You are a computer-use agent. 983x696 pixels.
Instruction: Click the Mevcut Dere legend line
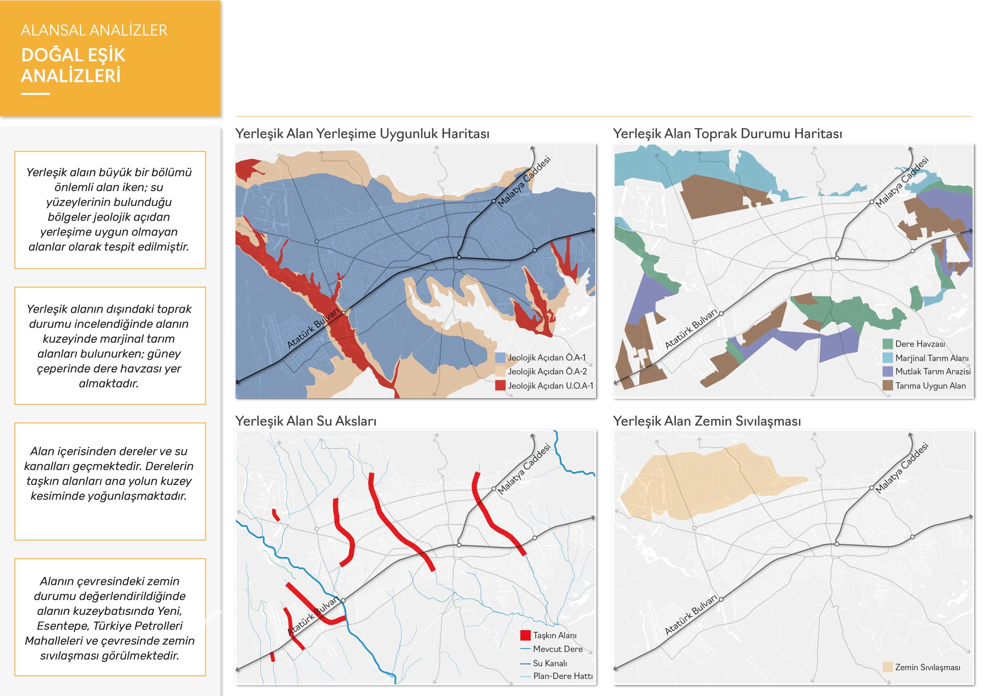click(525, 649)
